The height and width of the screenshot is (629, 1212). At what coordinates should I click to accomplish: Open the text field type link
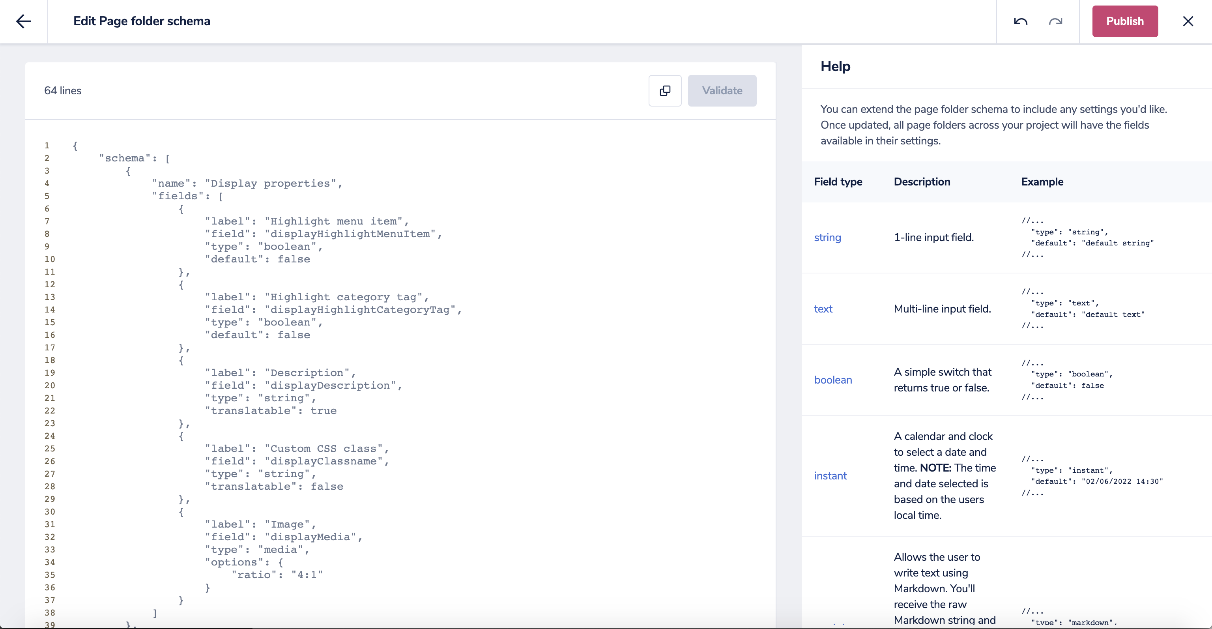[823, 309]
